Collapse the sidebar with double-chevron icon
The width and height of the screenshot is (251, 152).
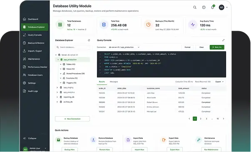(x=24, y=138)
